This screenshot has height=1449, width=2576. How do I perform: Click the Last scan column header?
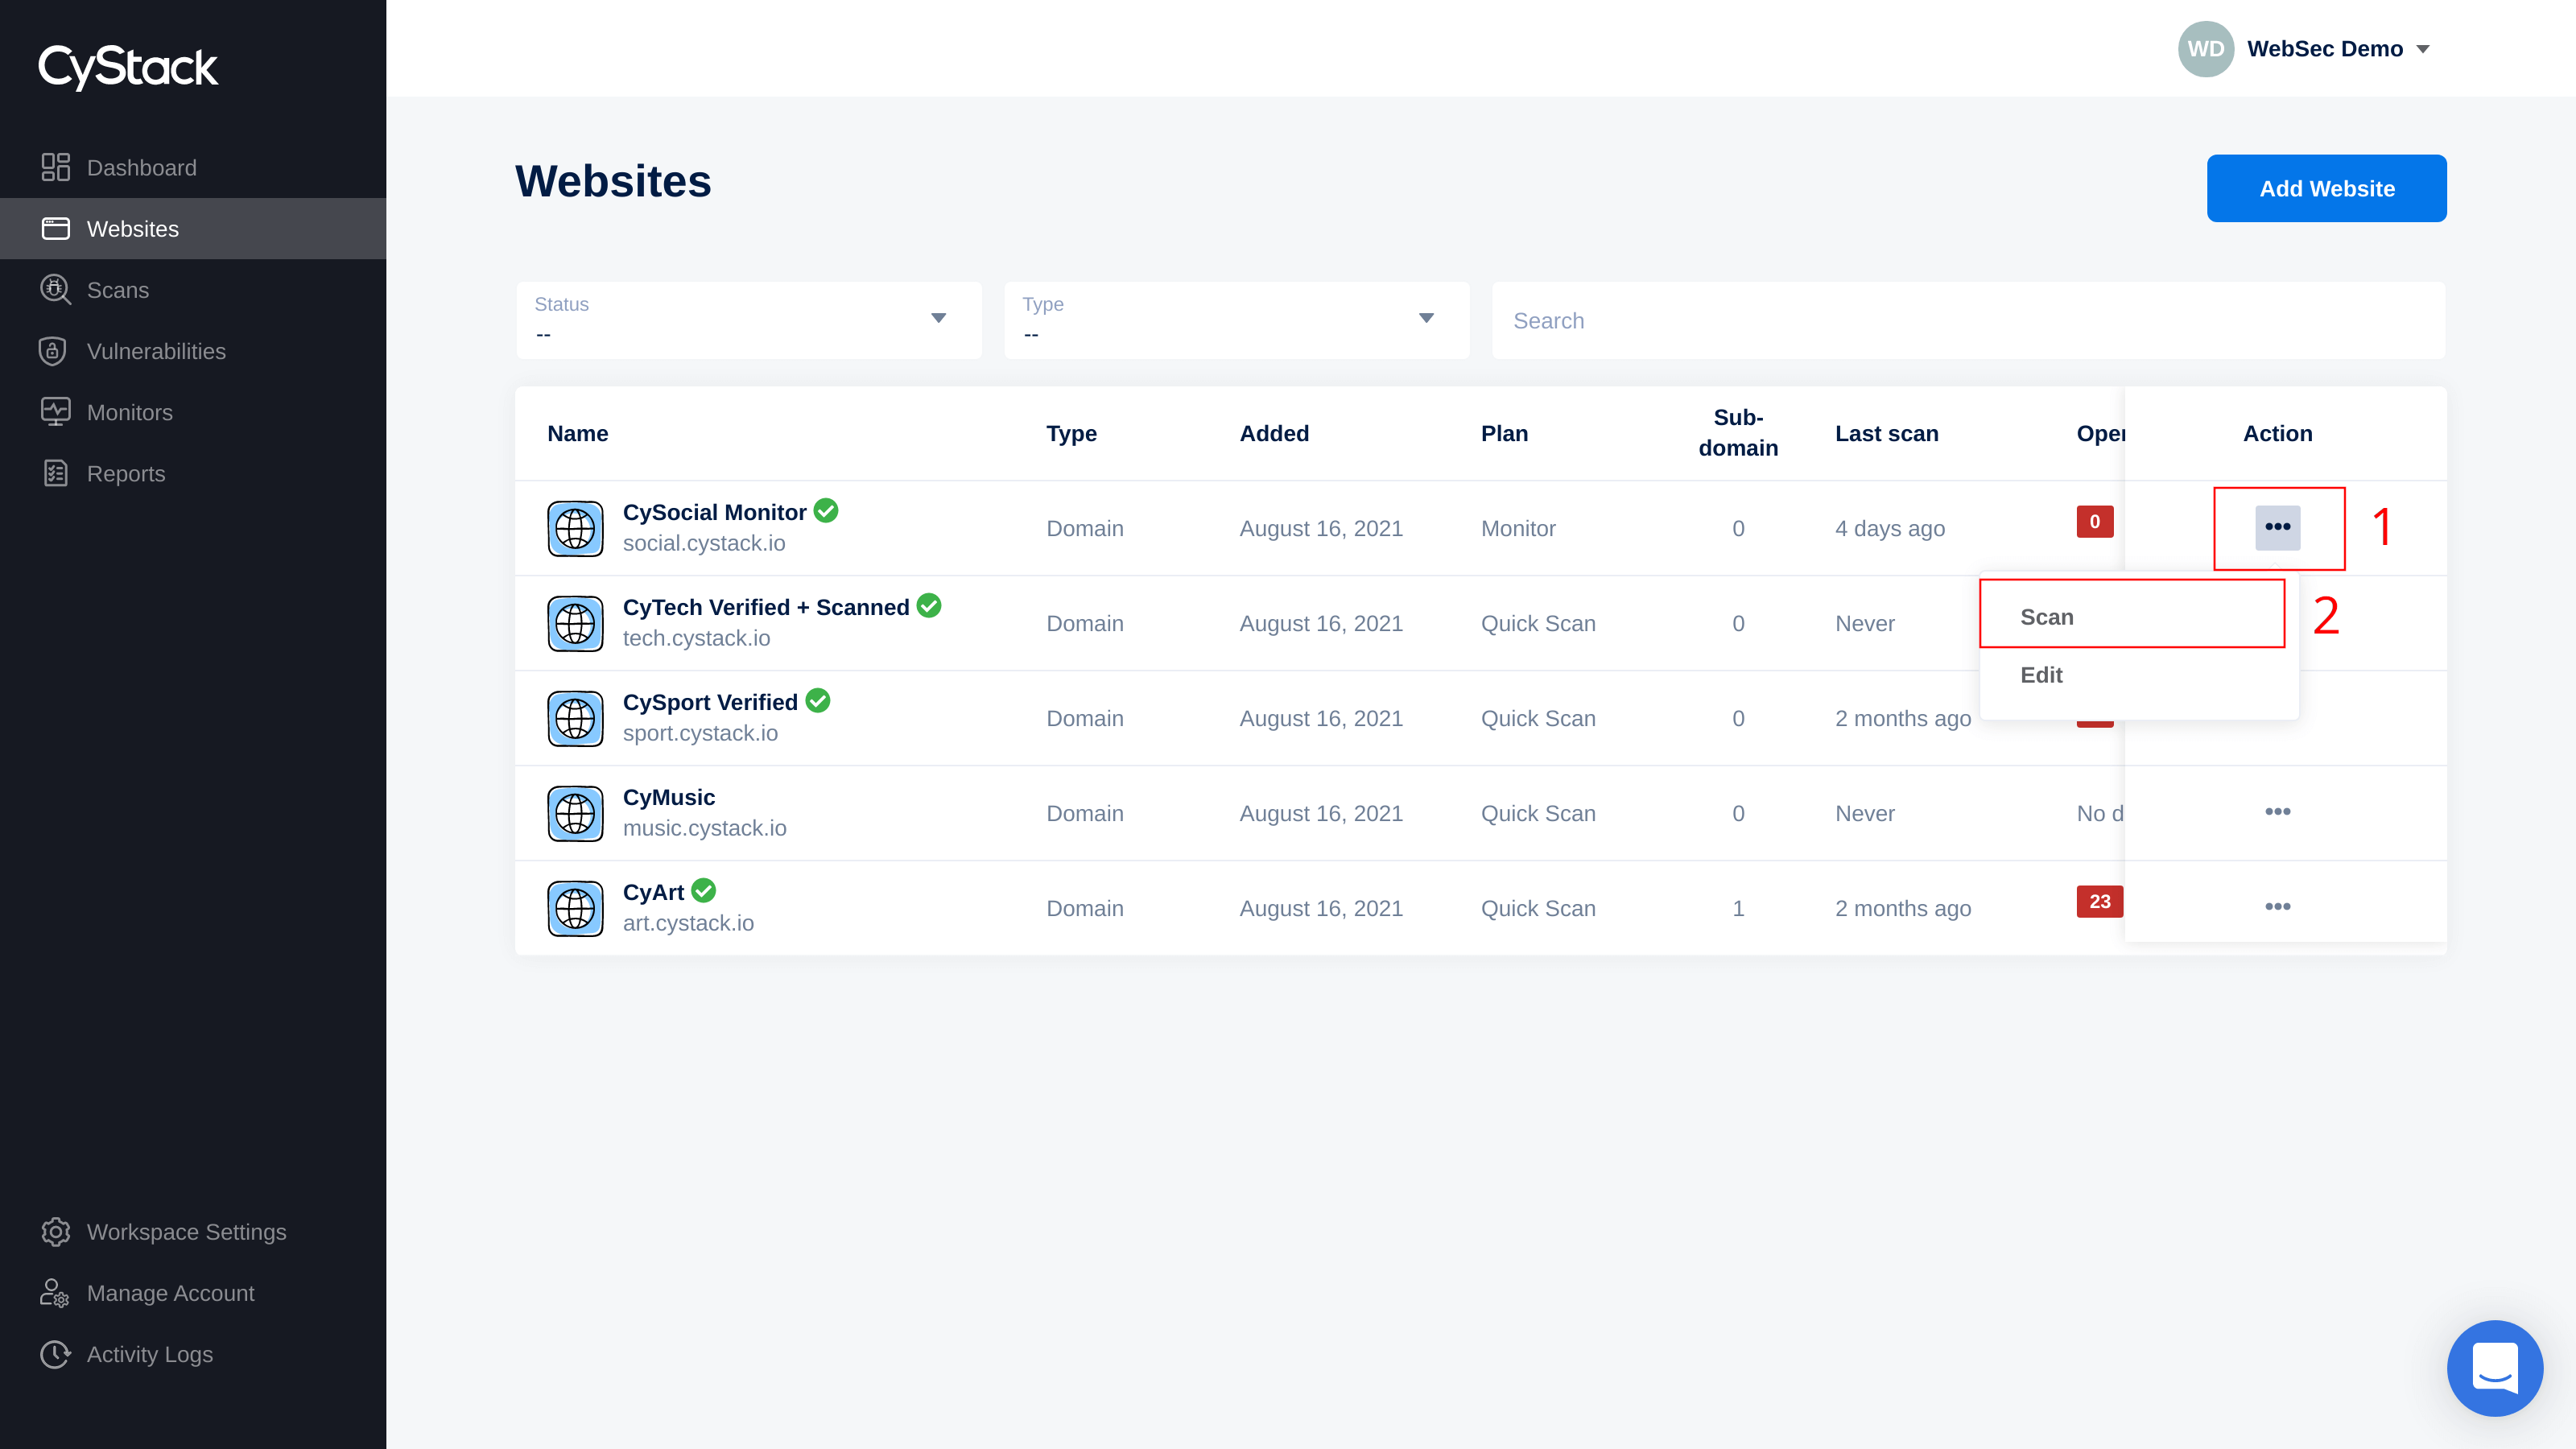pyautogui.click(x=1886, y=433)
